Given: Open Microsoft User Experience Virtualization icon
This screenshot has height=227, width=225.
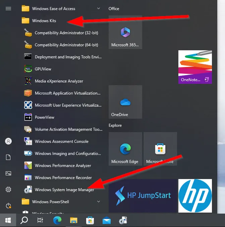Looking at the screenshot, I should [x=28, y=105].
